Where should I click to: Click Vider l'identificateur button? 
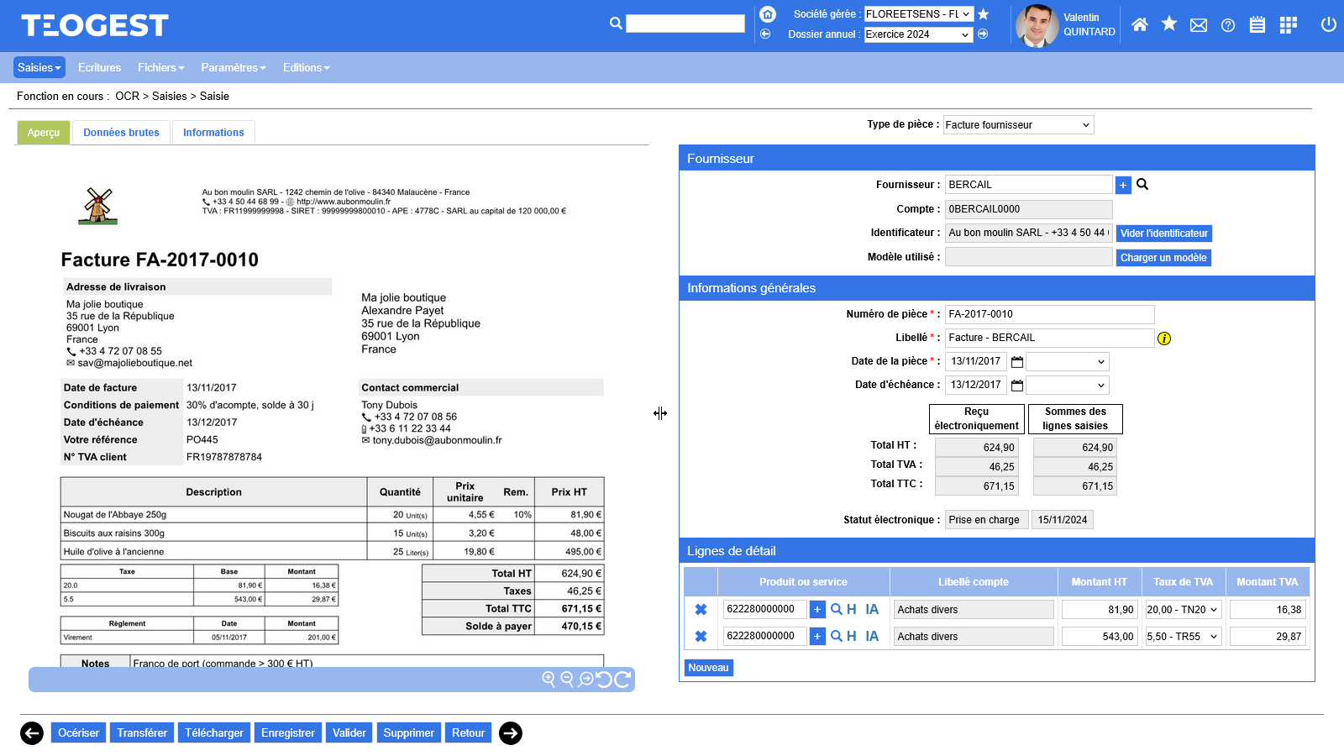point(1163,234)
